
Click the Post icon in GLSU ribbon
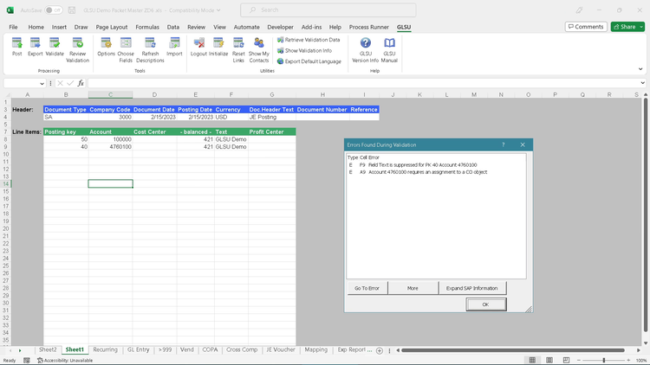pyautogui.click(x=17, y=47)
